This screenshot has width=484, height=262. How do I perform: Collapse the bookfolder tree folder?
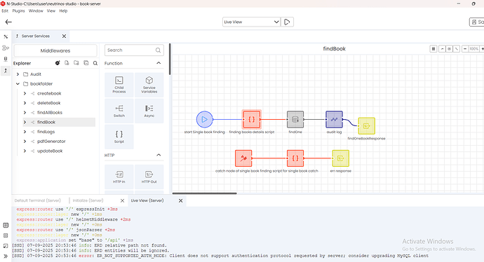pyautogui.click(x=18, y=83)
